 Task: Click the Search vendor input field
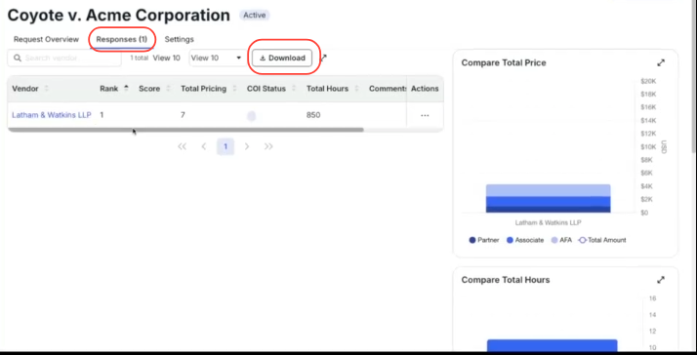64,59
